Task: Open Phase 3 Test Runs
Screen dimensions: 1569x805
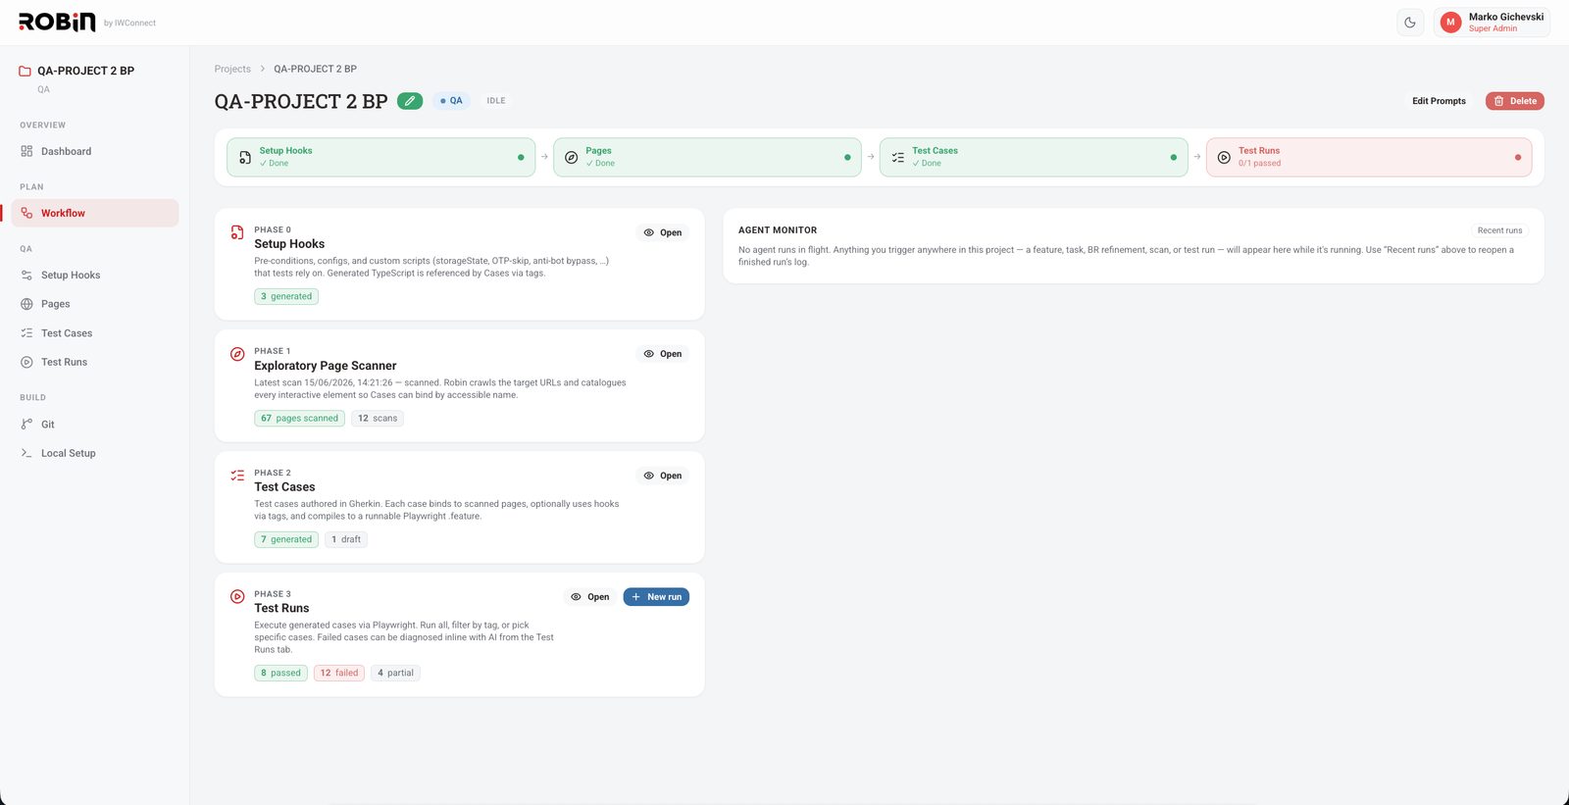Action: tap(590, 597)
